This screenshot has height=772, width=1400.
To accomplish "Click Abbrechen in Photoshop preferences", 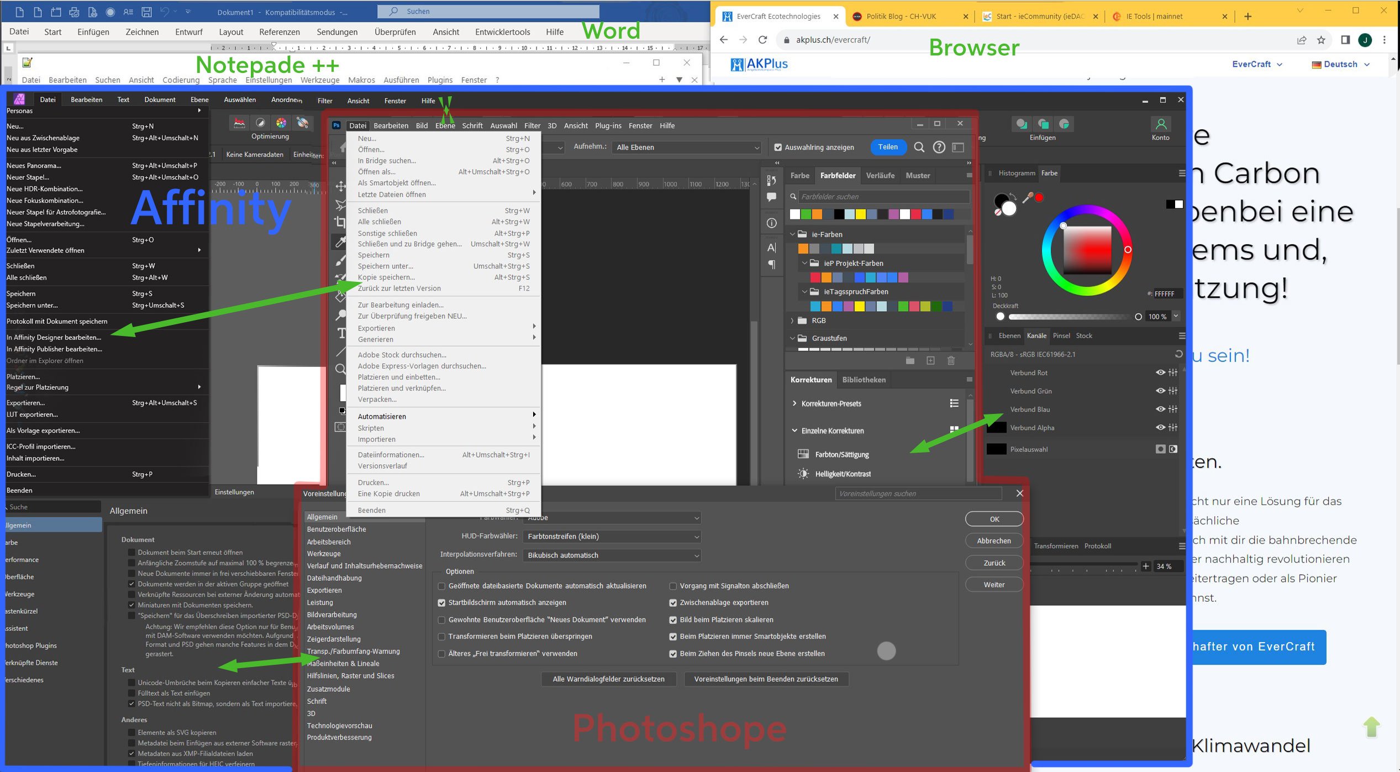I will pos(994,540).
